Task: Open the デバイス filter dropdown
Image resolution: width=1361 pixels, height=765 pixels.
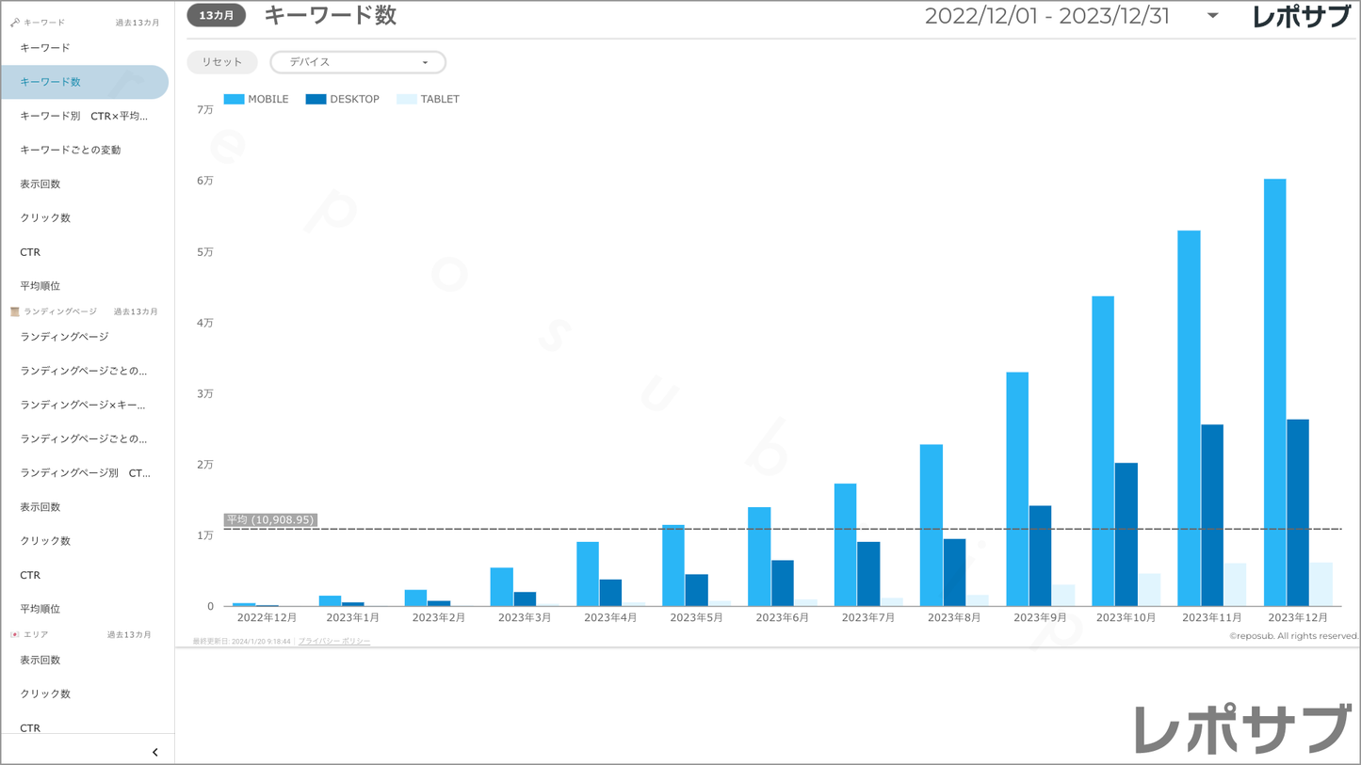Action: click(358, 62)
